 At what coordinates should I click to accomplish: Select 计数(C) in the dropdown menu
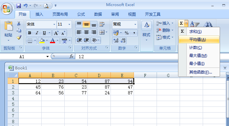[x=199, y=48]
